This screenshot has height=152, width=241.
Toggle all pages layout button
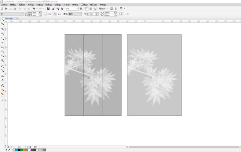[x=55, y=14]
